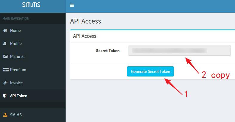Click the Pictures image icon
Screen dimensions: 235x122
(5, 57)
